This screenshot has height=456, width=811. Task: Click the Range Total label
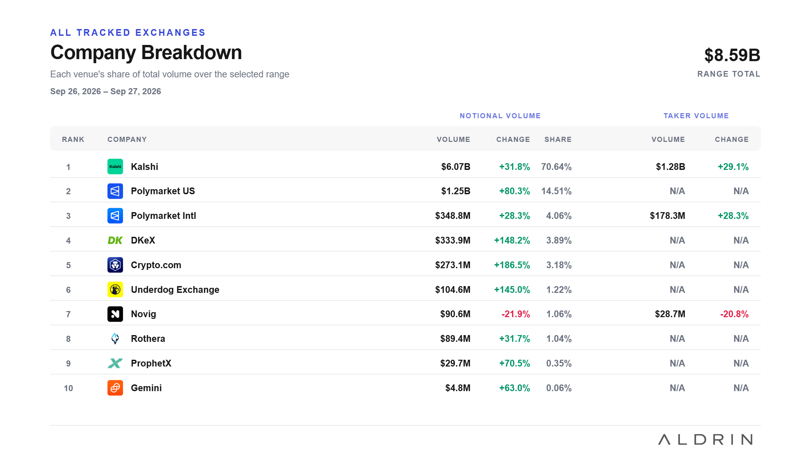click(729, 74)
